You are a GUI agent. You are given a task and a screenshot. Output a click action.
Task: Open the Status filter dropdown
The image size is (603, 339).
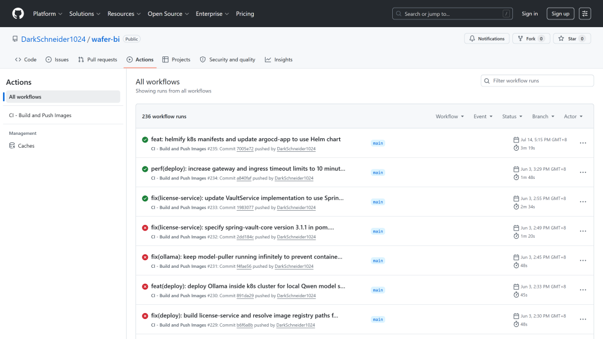point(512,117)
